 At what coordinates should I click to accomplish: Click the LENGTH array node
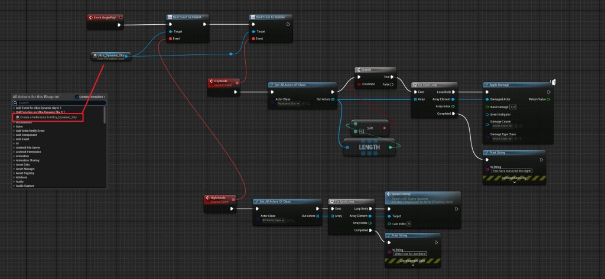[x=369, y=147]
